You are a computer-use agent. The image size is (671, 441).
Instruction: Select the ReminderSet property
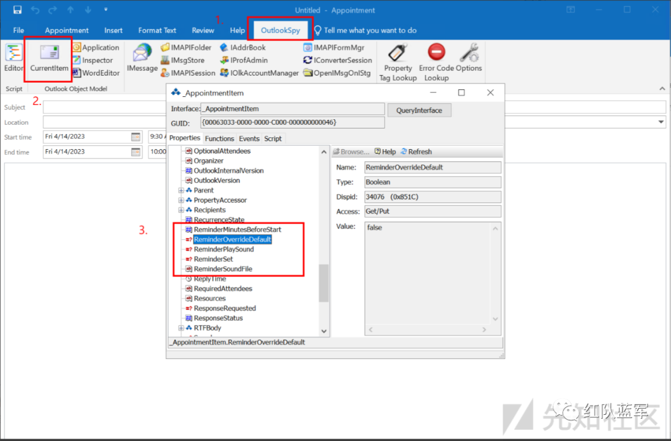click(x=214, y=259)
